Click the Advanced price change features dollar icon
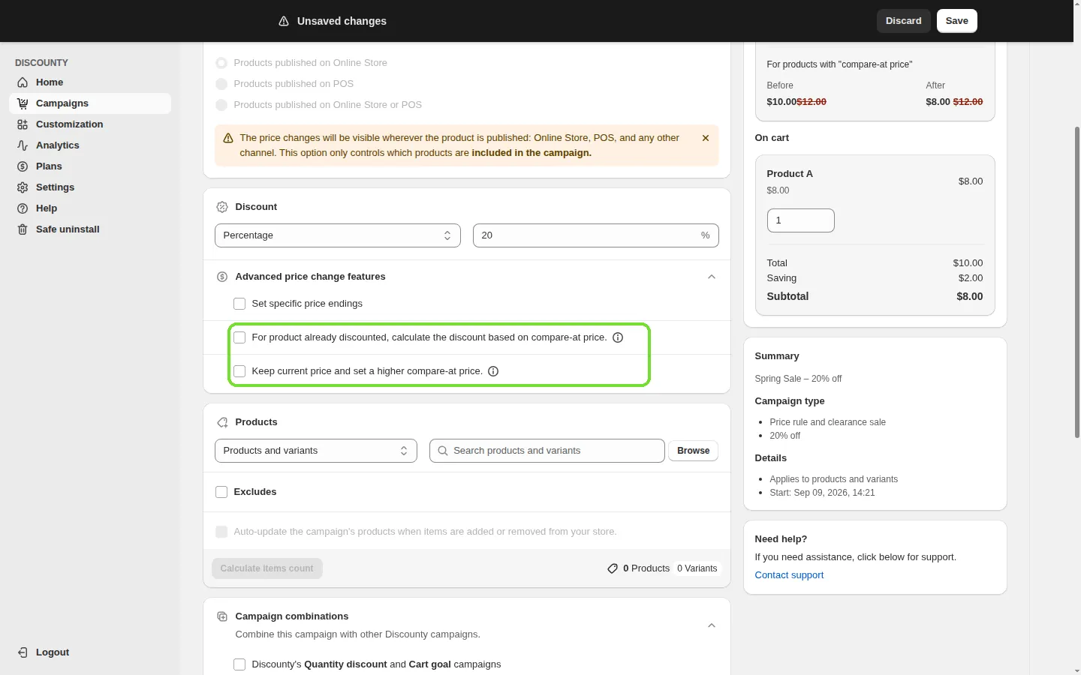This screenshot has height=675, width=1081. [222, 277]
